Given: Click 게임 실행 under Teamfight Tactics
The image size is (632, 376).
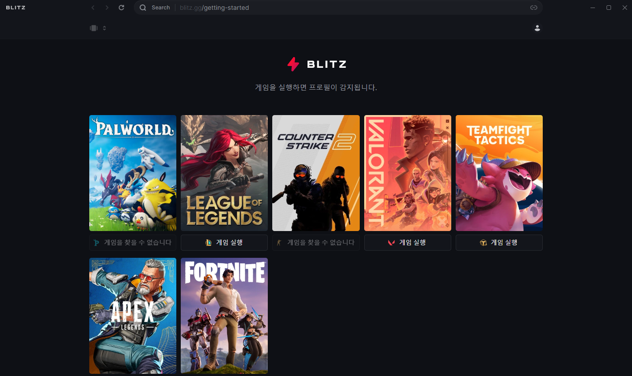Looking at the screenshot, I should click(499, 243).
